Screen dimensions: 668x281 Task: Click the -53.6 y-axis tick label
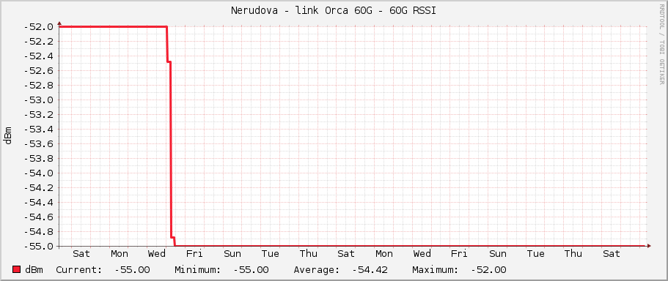tap(38, 144)
